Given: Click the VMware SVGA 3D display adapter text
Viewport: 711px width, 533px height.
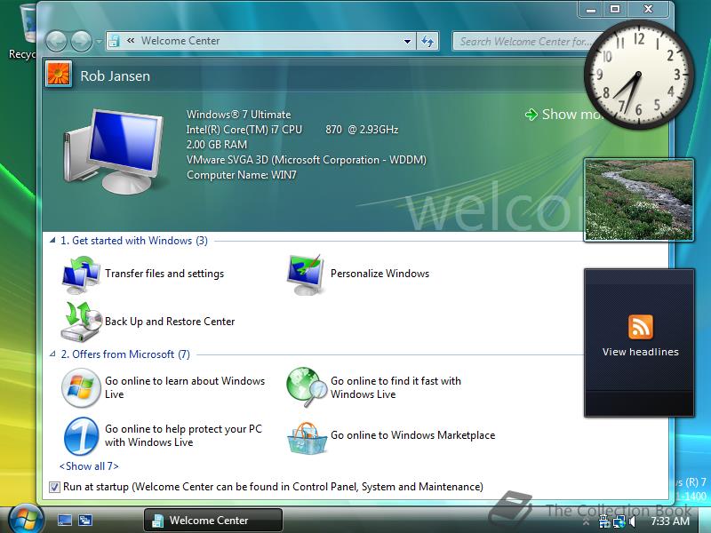Looking at the screenshot, I should [x=306, y=160].
